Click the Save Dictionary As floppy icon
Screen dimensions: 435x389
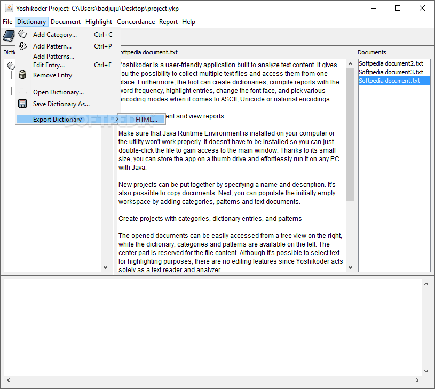pos(22,104)
